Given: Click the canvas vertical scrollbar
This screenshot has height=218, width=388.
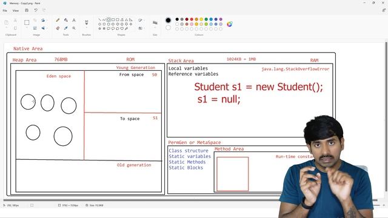Looking at the screenshot, I should pos(386,116).
